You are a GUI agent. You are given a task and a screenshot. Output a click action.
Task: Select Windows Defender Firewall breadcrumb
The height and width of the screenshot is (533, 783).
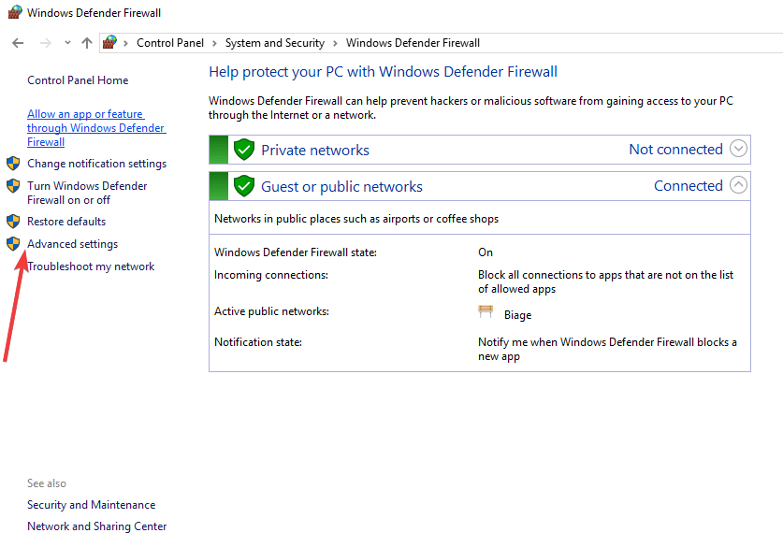click(413, 43)
